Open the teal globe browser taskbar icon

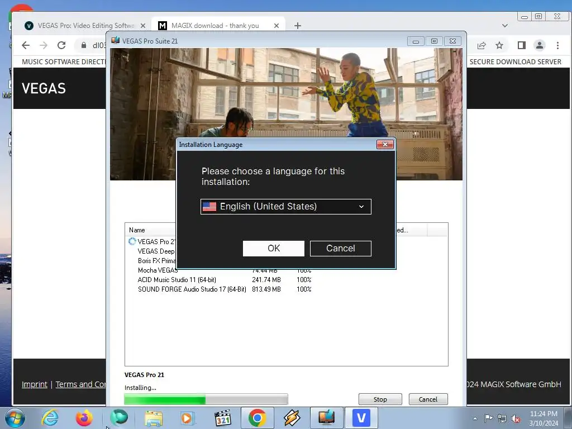119,418
